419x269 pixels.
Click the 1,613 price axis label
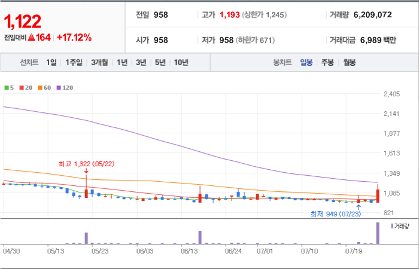391,153
